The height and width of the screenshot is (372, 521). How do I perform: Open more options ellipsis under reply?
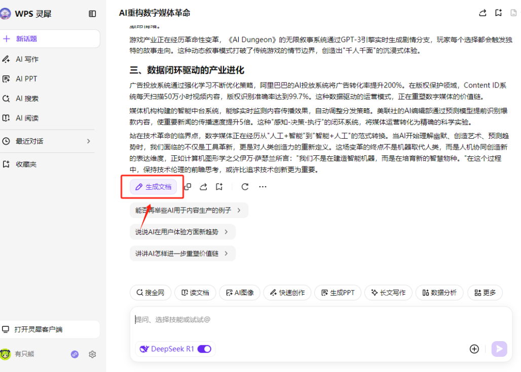click(x=263, y=187)
